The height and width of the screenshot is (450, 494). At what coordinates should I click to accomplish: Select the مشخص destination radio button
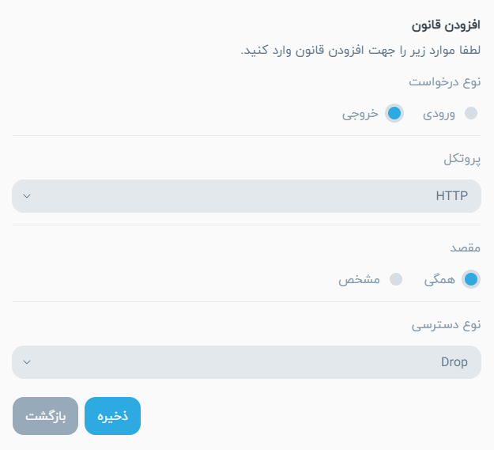pos(396,279)
